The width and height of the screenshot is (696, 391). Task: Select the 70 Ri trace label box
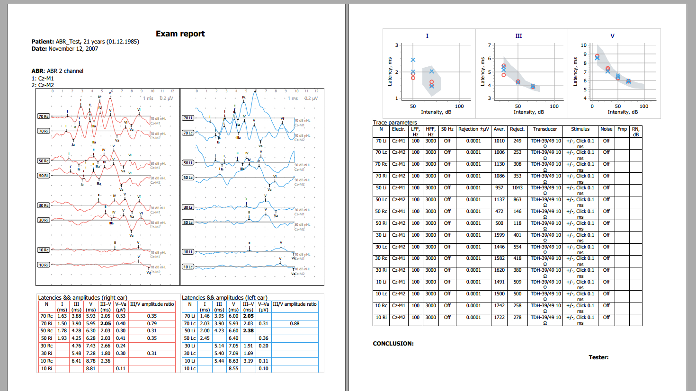[x=44, y=131]
